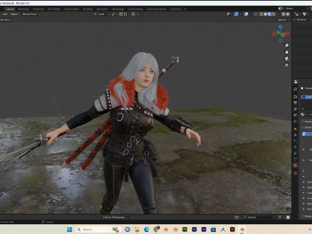Open the Material properties tab
312x234 pixels.
coord(295,166)
